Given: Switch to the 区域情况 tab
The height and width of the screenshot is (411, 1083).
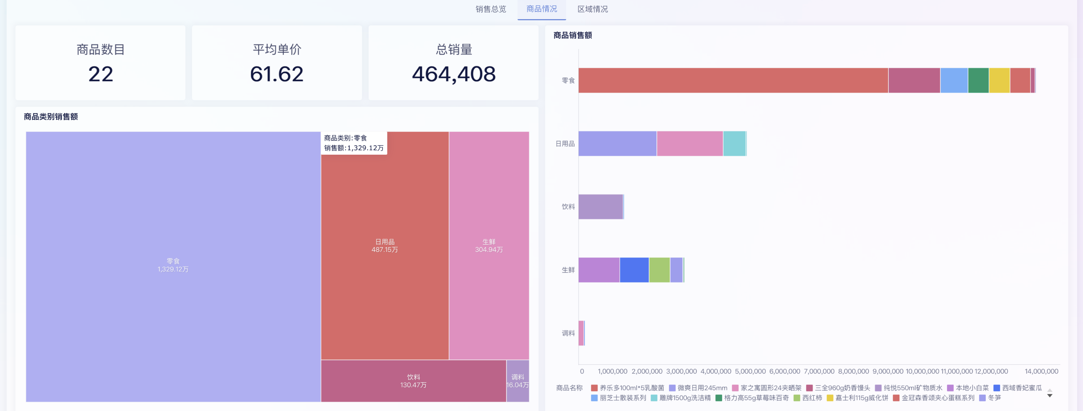Looking at the screenshot, I should (x=593, y=9).
